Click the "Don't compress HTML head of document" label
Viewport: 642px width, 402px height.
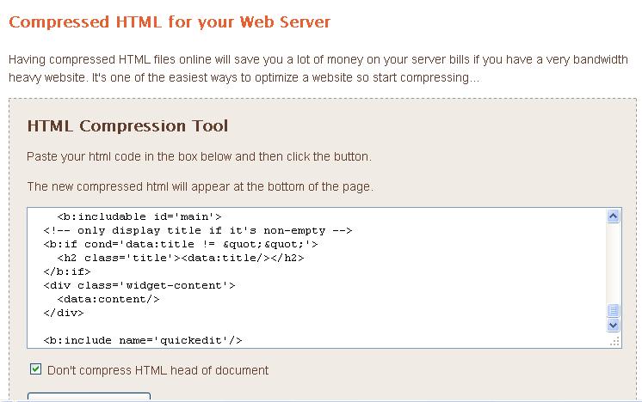[157, 370]
